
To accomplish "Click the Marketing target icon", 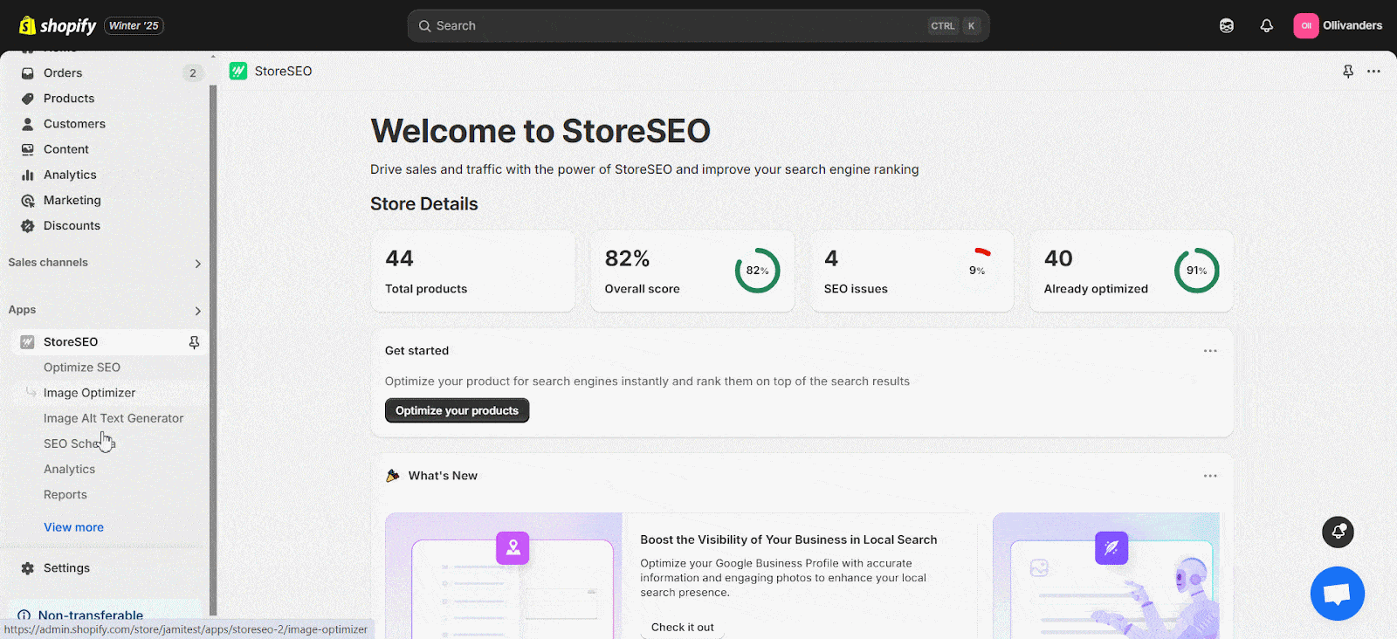I will click(x=28, y=200).
